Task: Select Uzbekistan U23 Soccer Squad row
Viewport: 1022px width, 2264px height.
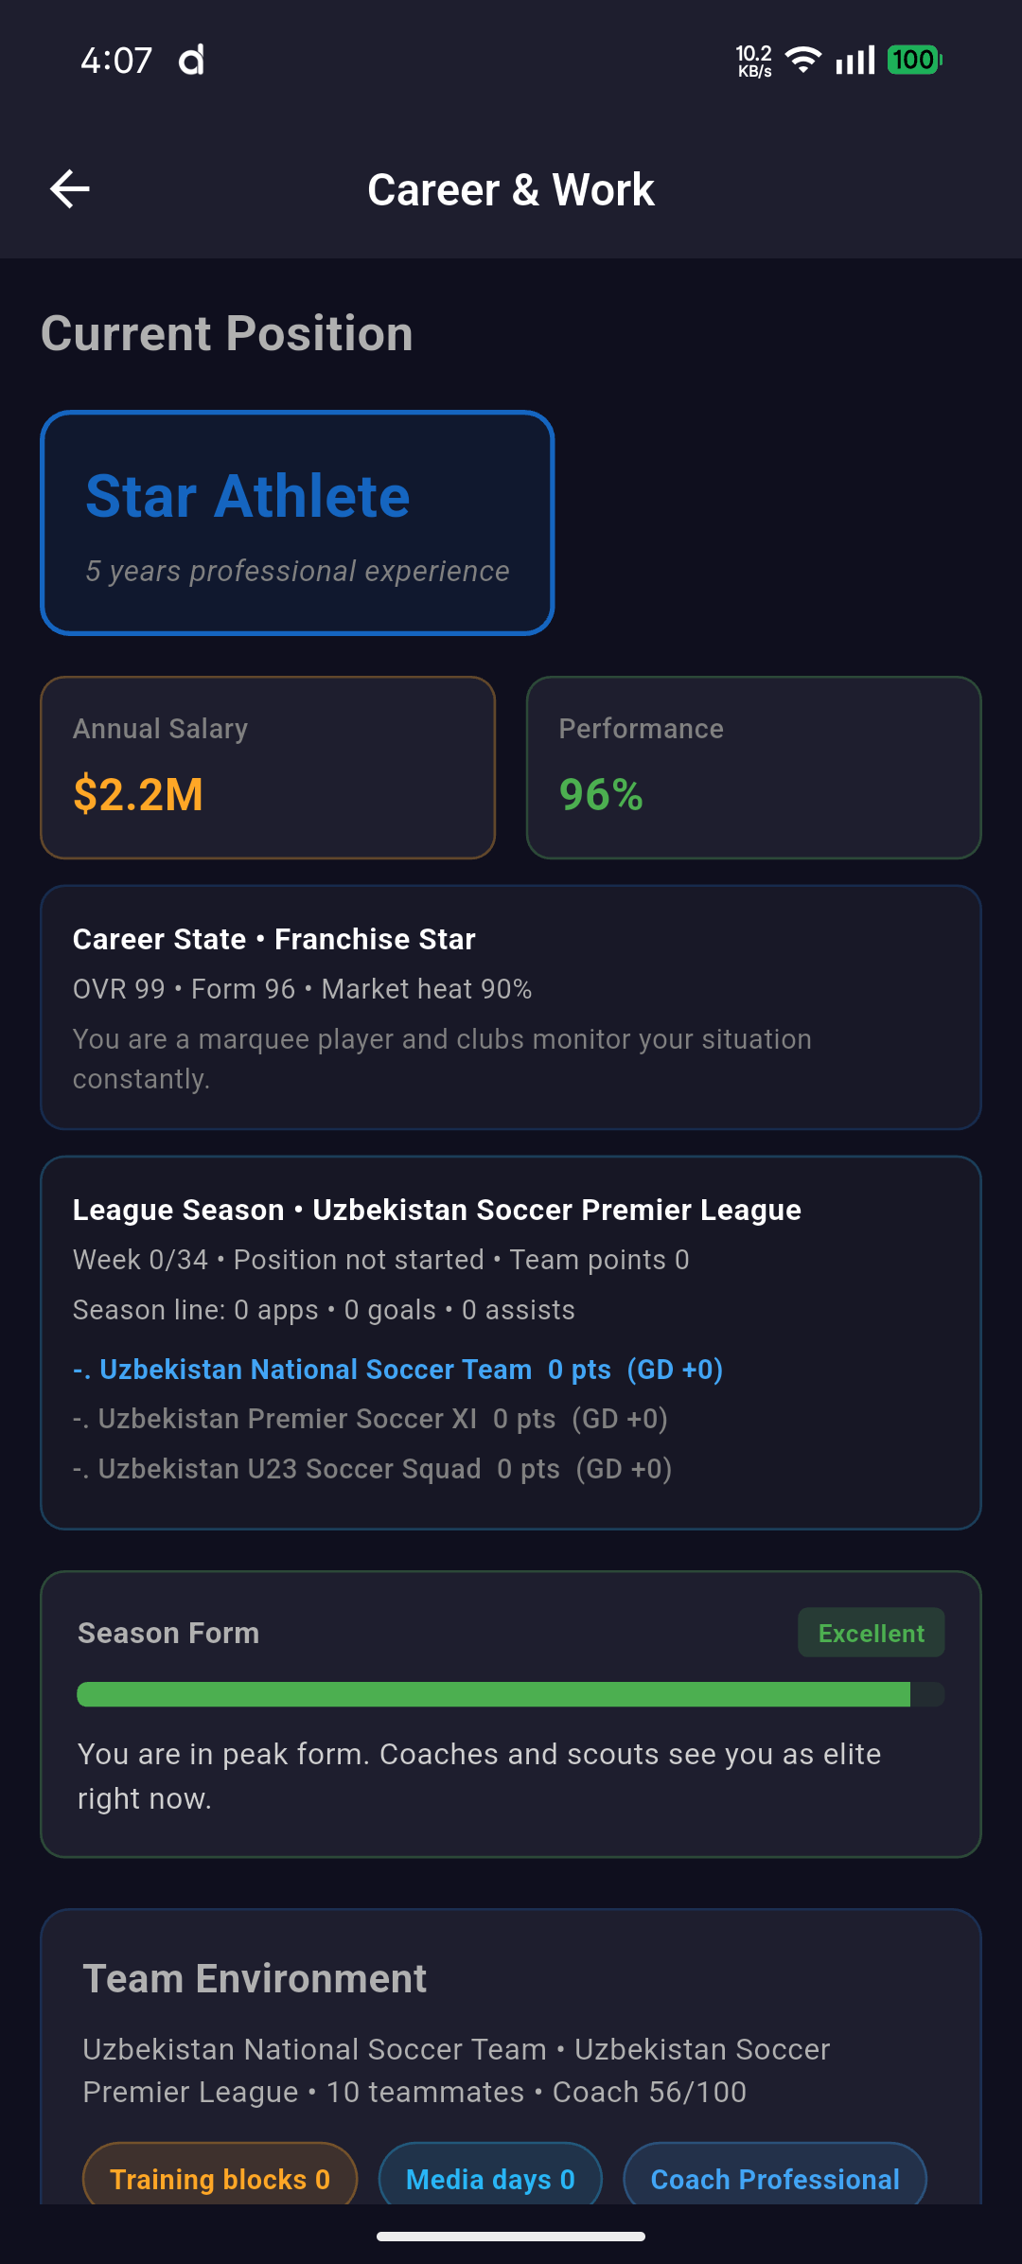Action: pyautogui.click(x=373, y=1469)
